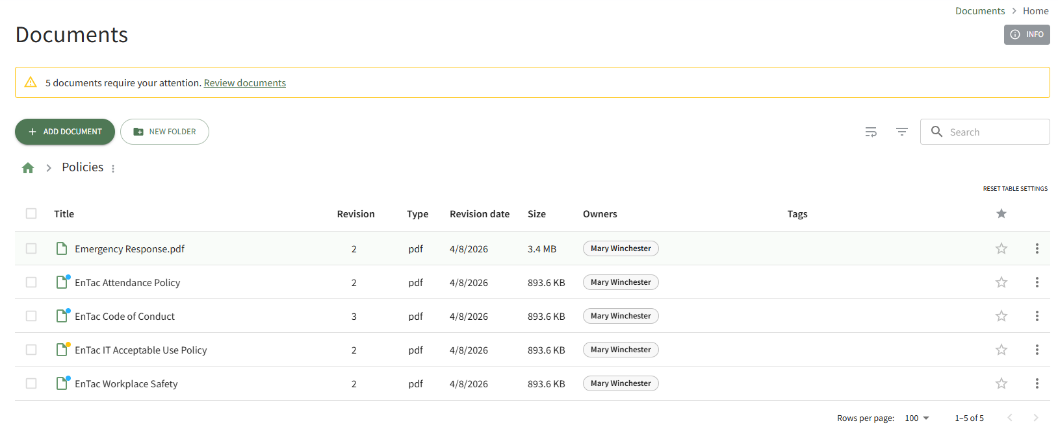
Task: Open the filter list icon
Action: [x=901, y=132]
